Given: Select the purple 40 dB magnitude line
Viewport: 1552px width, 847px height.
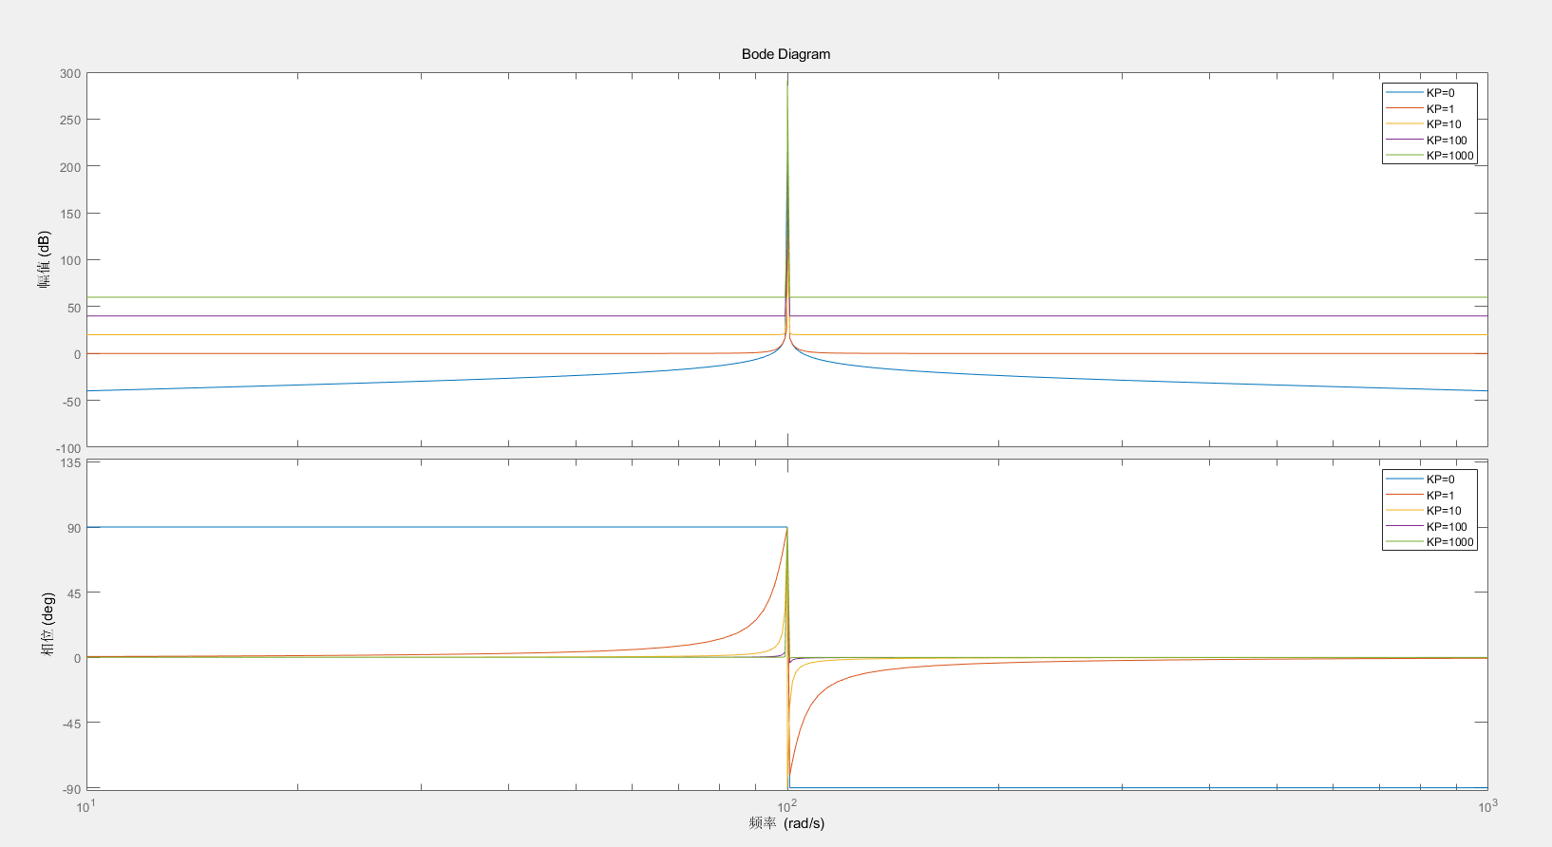Looking at the screenshot, I should 380,316.
